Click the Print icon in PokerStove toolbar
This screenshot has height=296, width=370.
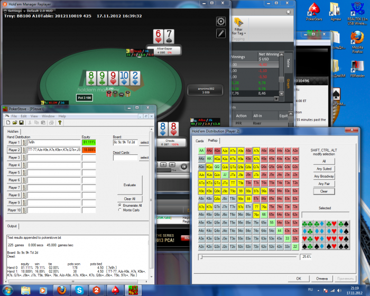point(51,123)
